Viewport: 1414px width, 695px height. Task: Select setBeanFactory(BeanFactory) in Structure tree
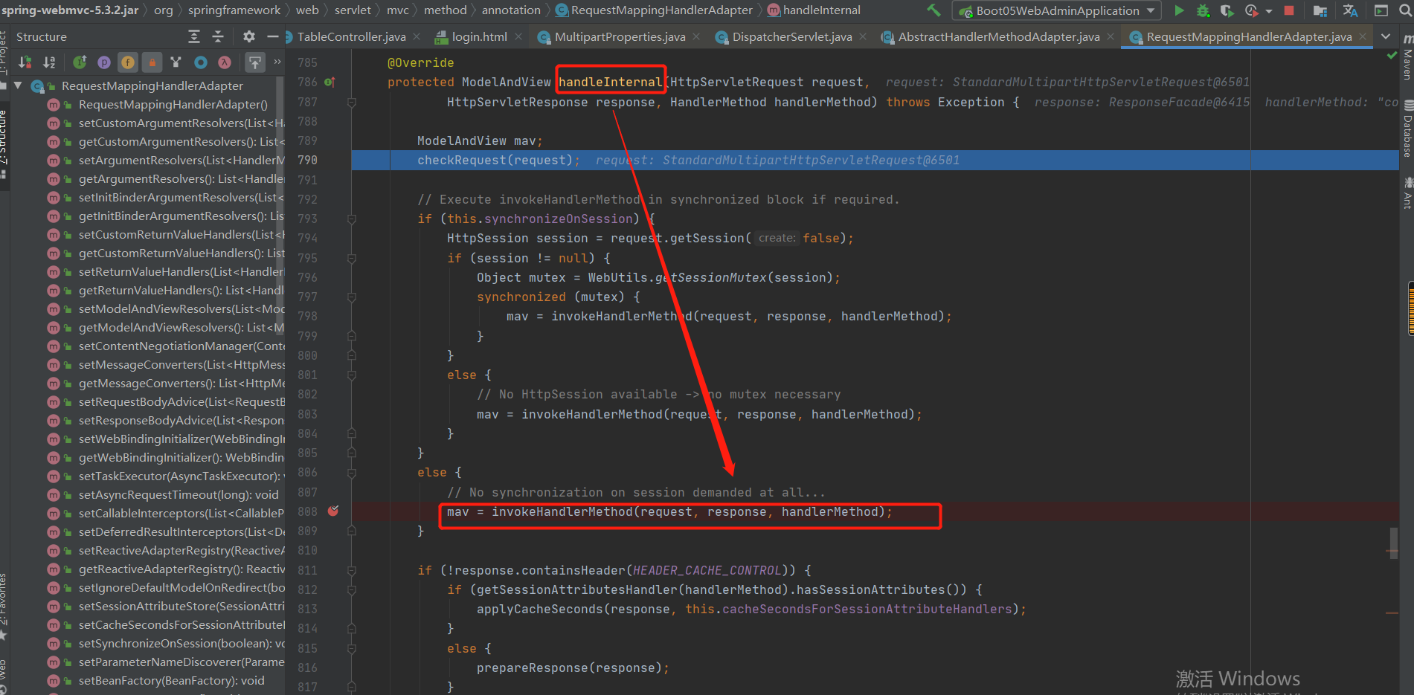(171, 681)
